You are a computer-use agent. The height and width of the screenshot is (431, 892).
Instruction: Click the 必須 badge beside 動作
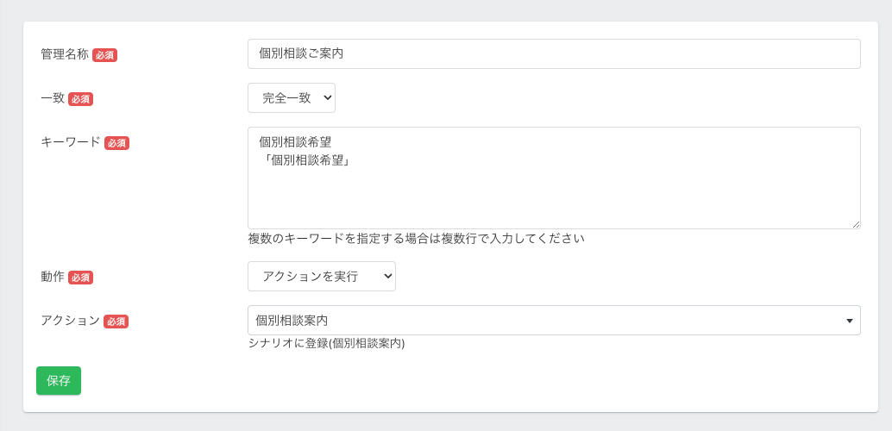point(81,278)
